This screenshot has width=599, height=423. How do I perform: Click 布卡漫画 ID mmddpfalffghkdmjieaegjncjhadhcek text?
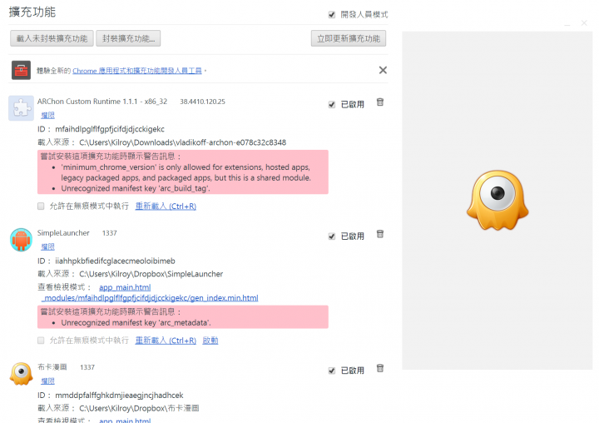click(119, 395)
